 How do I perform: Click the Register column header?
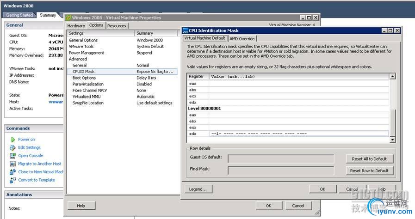198,76
